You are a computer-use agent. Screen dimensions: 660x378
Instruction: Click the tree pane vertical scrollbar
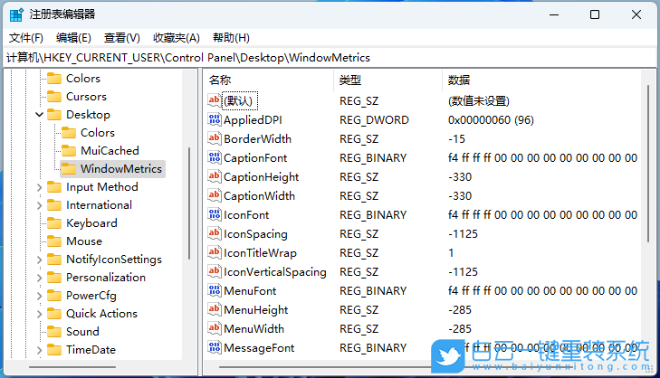[x=189, y=203]
